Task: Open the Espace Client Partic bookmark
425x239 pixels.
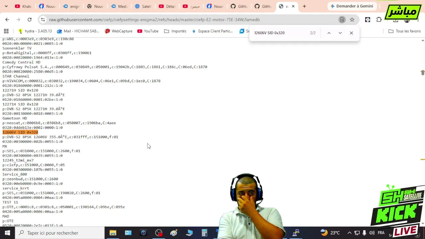Action: click(212, 31)
